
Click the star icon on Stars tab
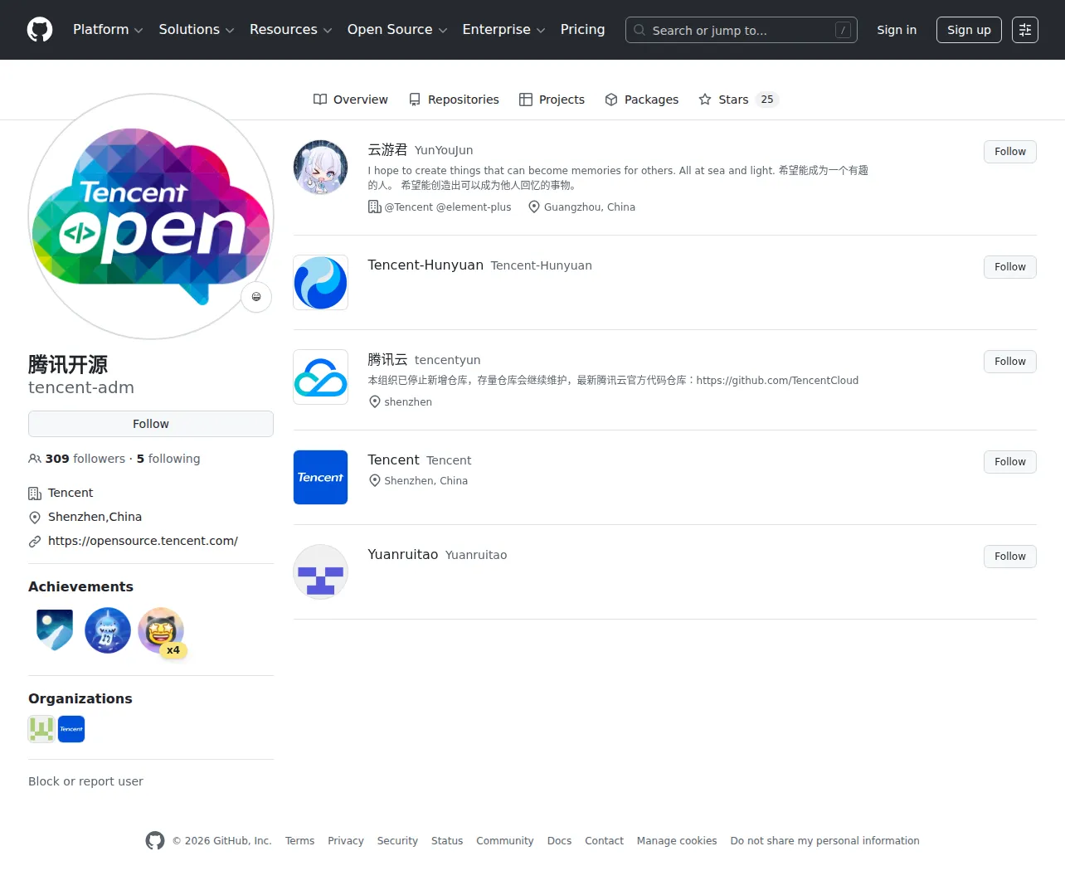point(705,100)
